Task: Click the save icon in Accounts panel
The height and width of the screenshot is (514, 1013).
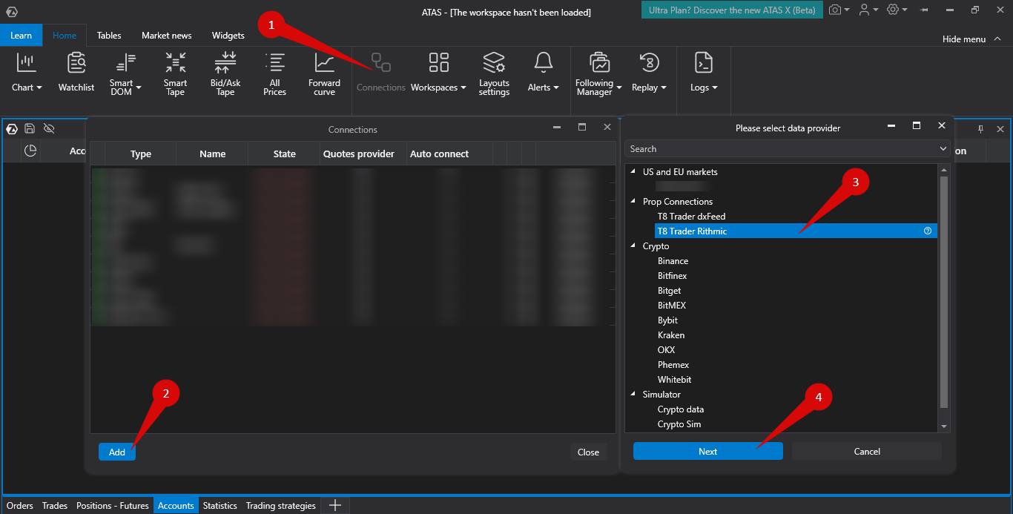Action: (30, 128)
